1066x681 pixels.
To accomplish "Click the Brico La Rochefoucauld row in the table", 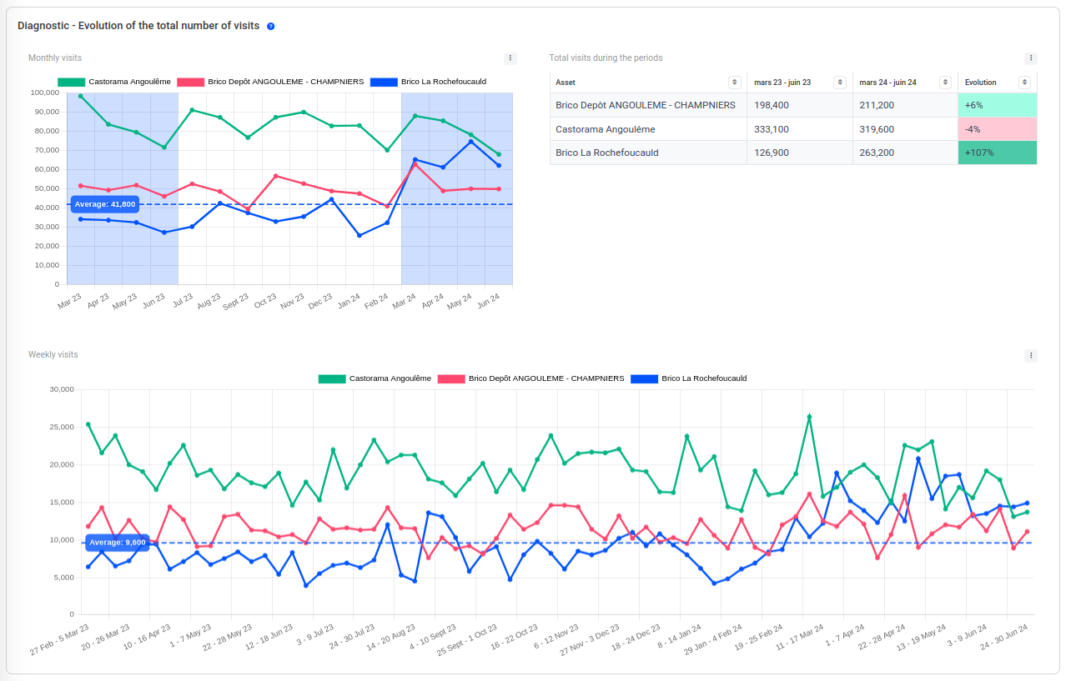I will 607,153.
